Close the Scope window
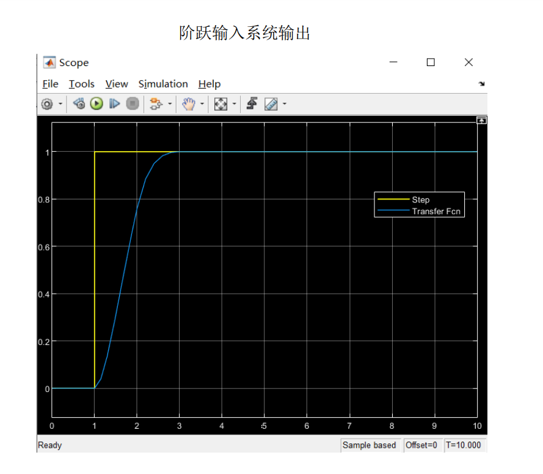The height and width of the screenshot is (474, 543). pos(468,62)
